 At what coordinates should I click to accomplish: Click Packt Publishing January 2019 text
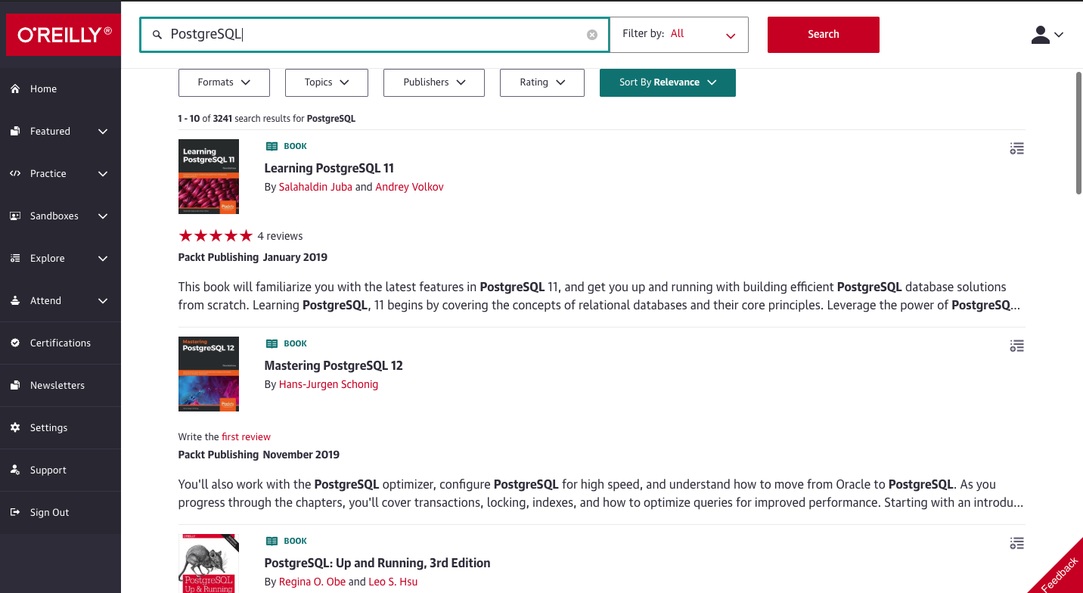click(x=253, y=257)
